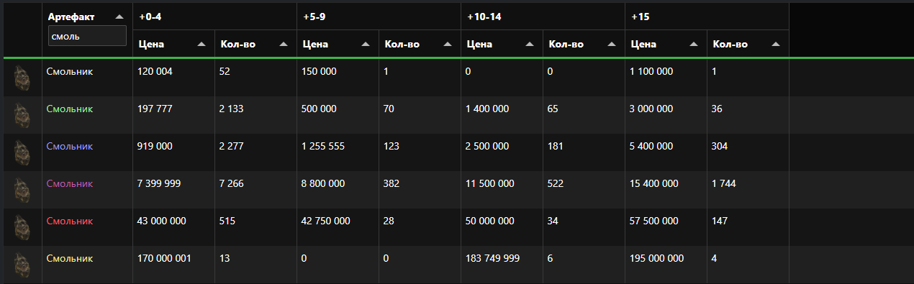Sort by Кол-во under +15
Viewport: 914px width, 284px height.
click(x=775, y=44)
